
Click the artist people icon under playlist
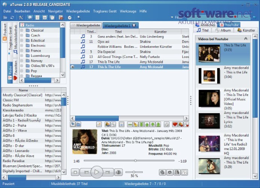click(x=107, y=124)
